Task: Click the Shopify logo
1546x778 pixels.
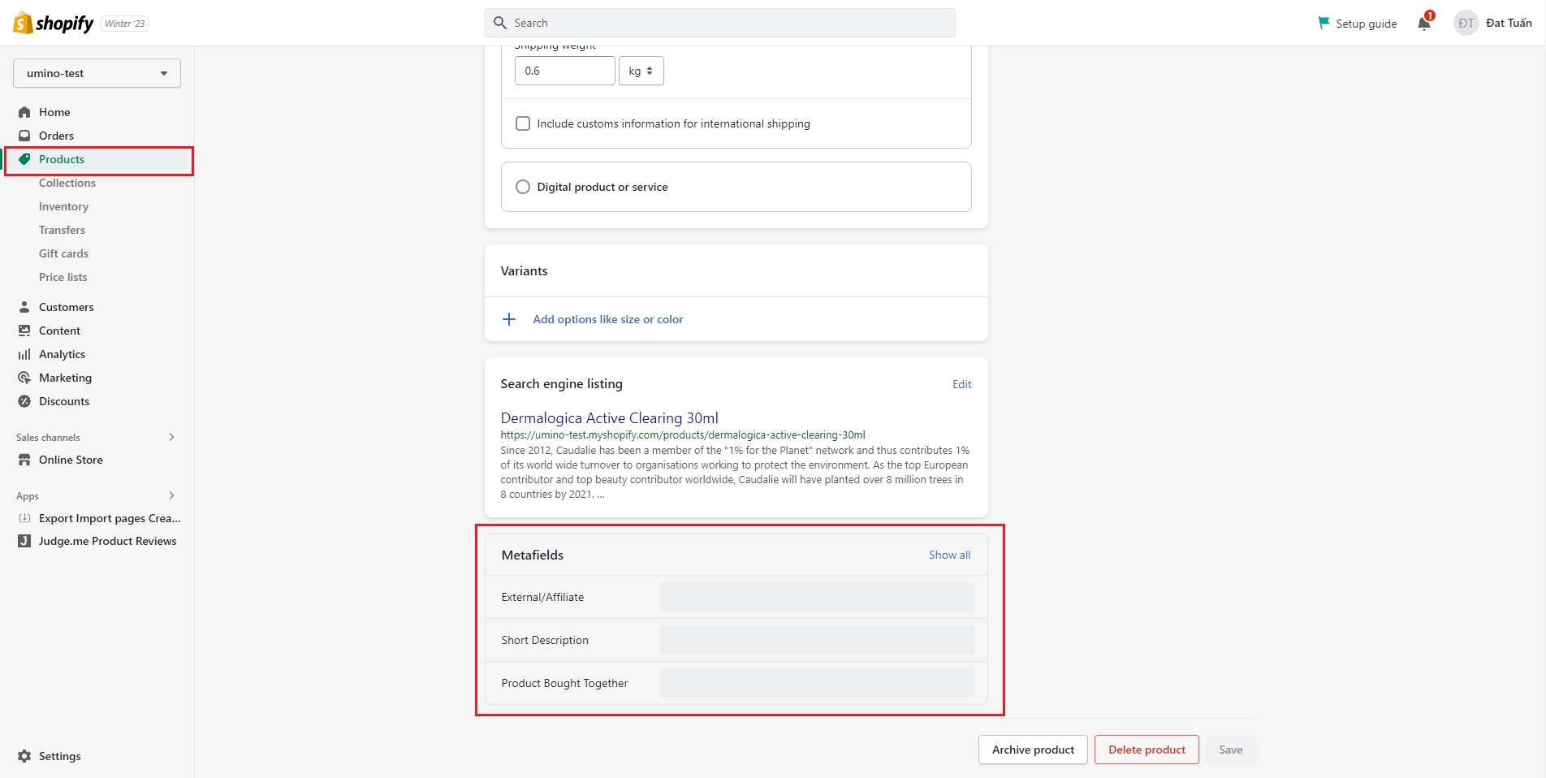Action: point(54,23)
